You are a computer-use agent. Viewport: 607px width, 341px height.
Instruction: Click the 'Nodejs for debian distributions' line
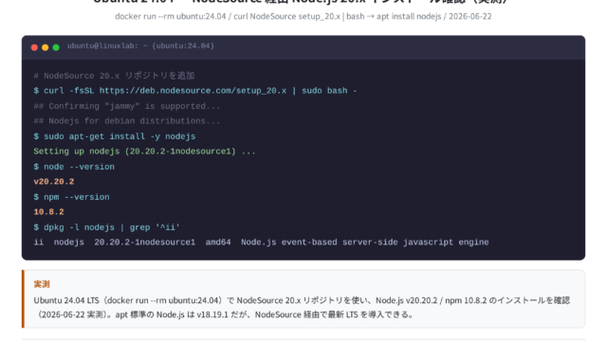point(127,121)
